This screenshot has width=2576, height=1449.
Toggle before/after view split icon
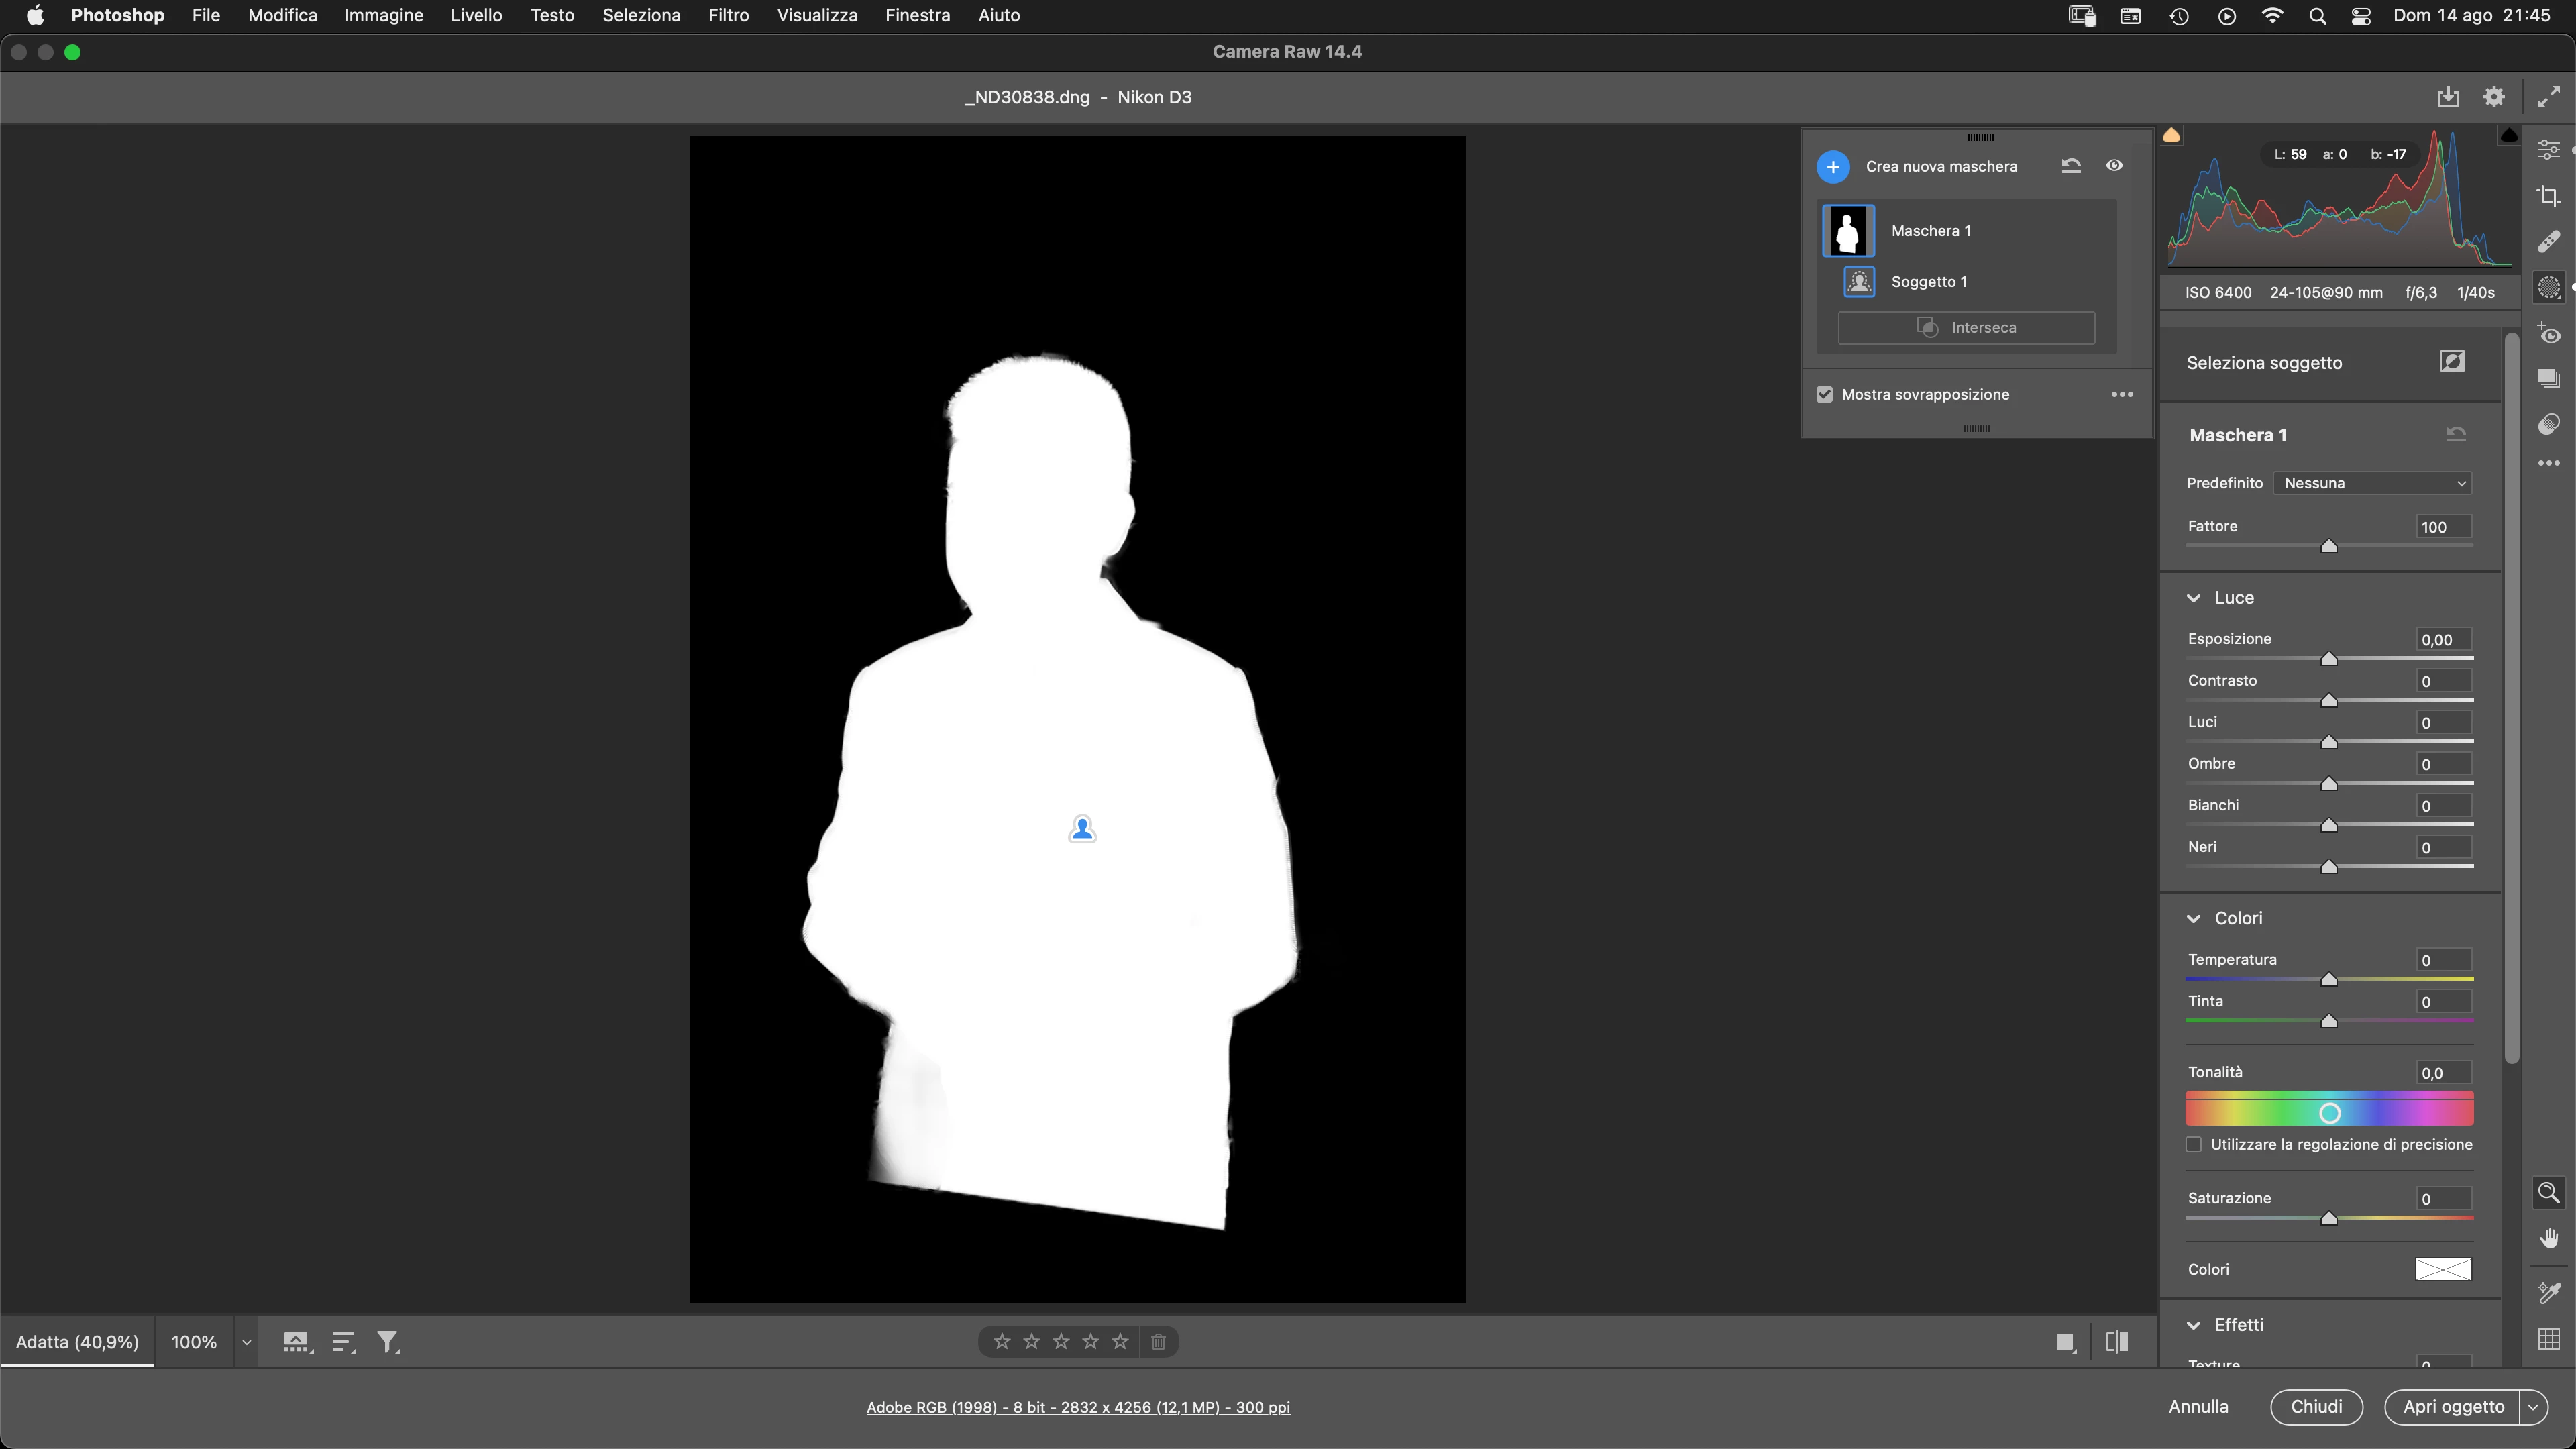pos(2116,1342)
